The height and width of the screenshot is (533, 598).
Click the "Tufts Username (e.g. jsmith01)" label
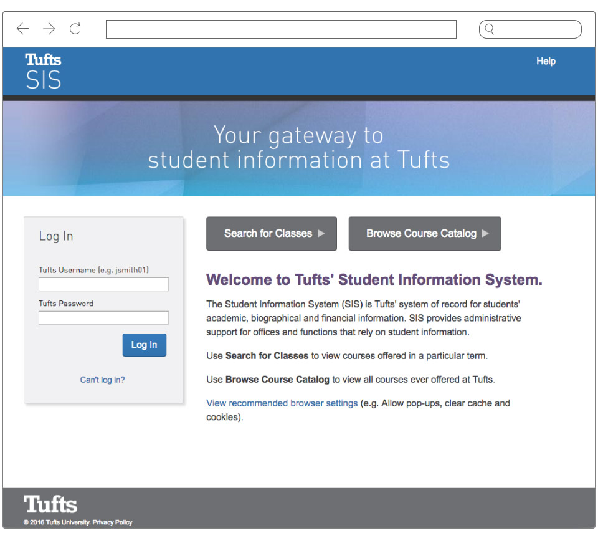coord(93,270)
